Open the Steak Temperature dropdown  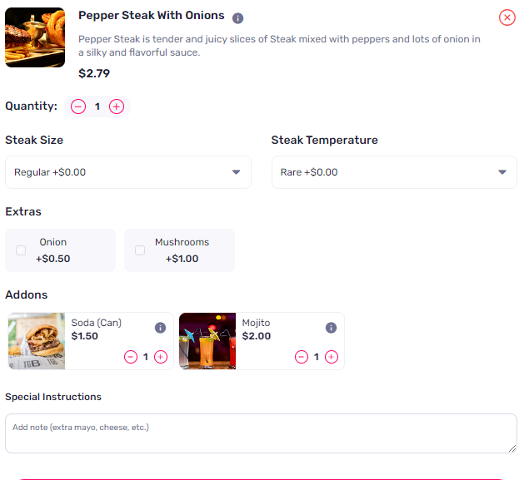(394, 172)
